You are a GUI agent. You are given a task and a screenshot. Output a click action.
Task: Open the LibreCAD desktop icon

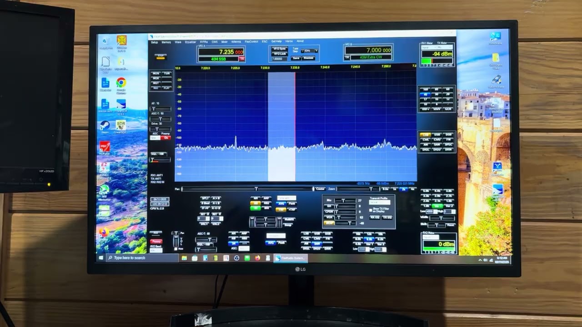(x=104, y=213)
